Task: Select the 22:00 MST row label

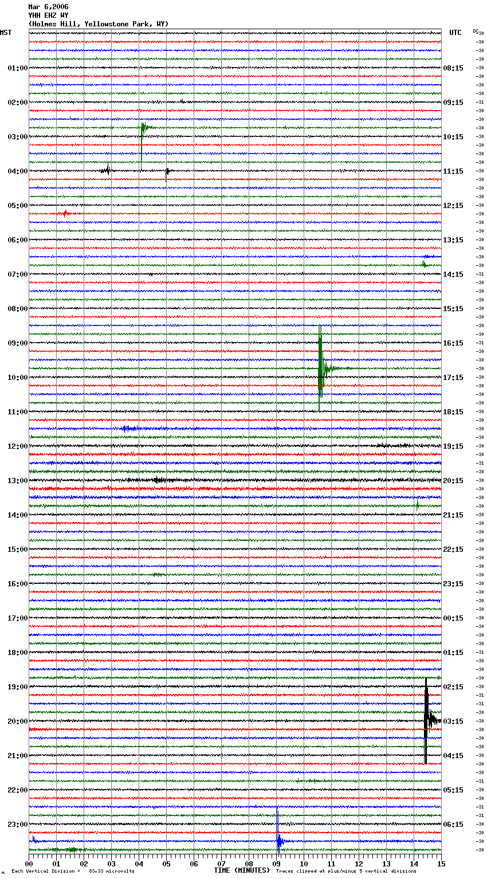Action: click(18, 790)
